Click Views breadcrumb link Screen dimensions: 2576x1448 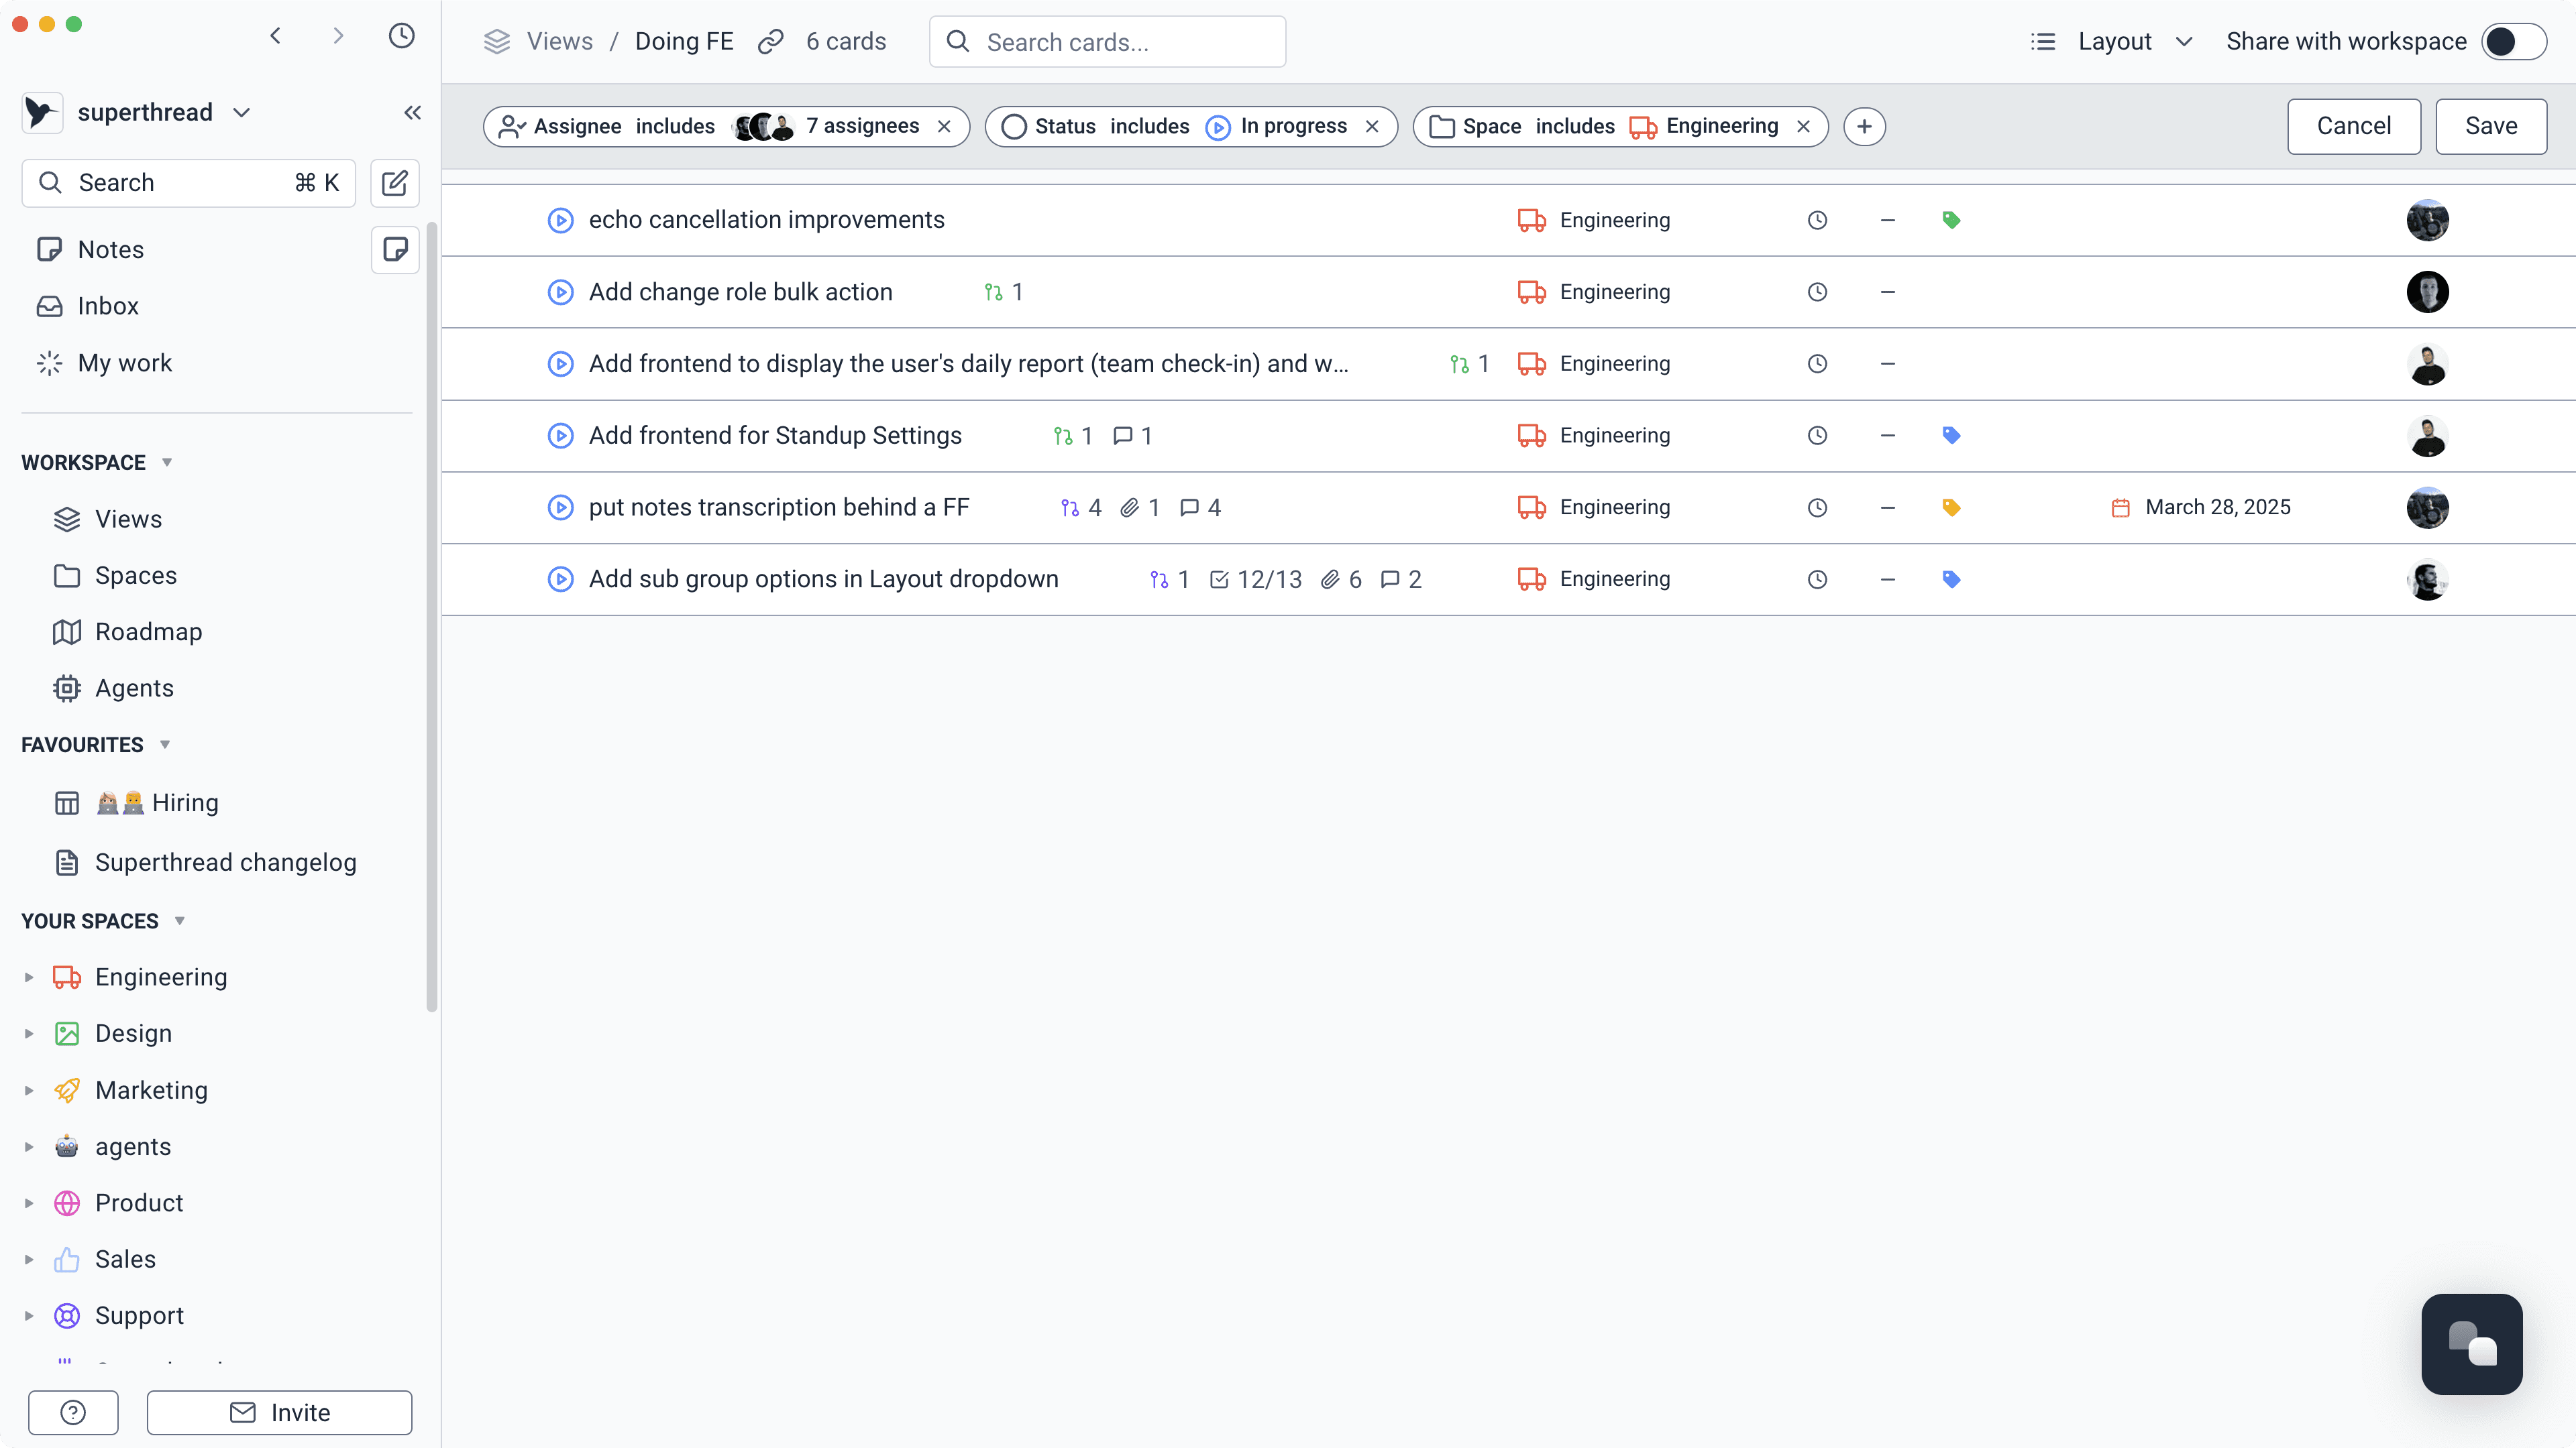click(559, 42)
